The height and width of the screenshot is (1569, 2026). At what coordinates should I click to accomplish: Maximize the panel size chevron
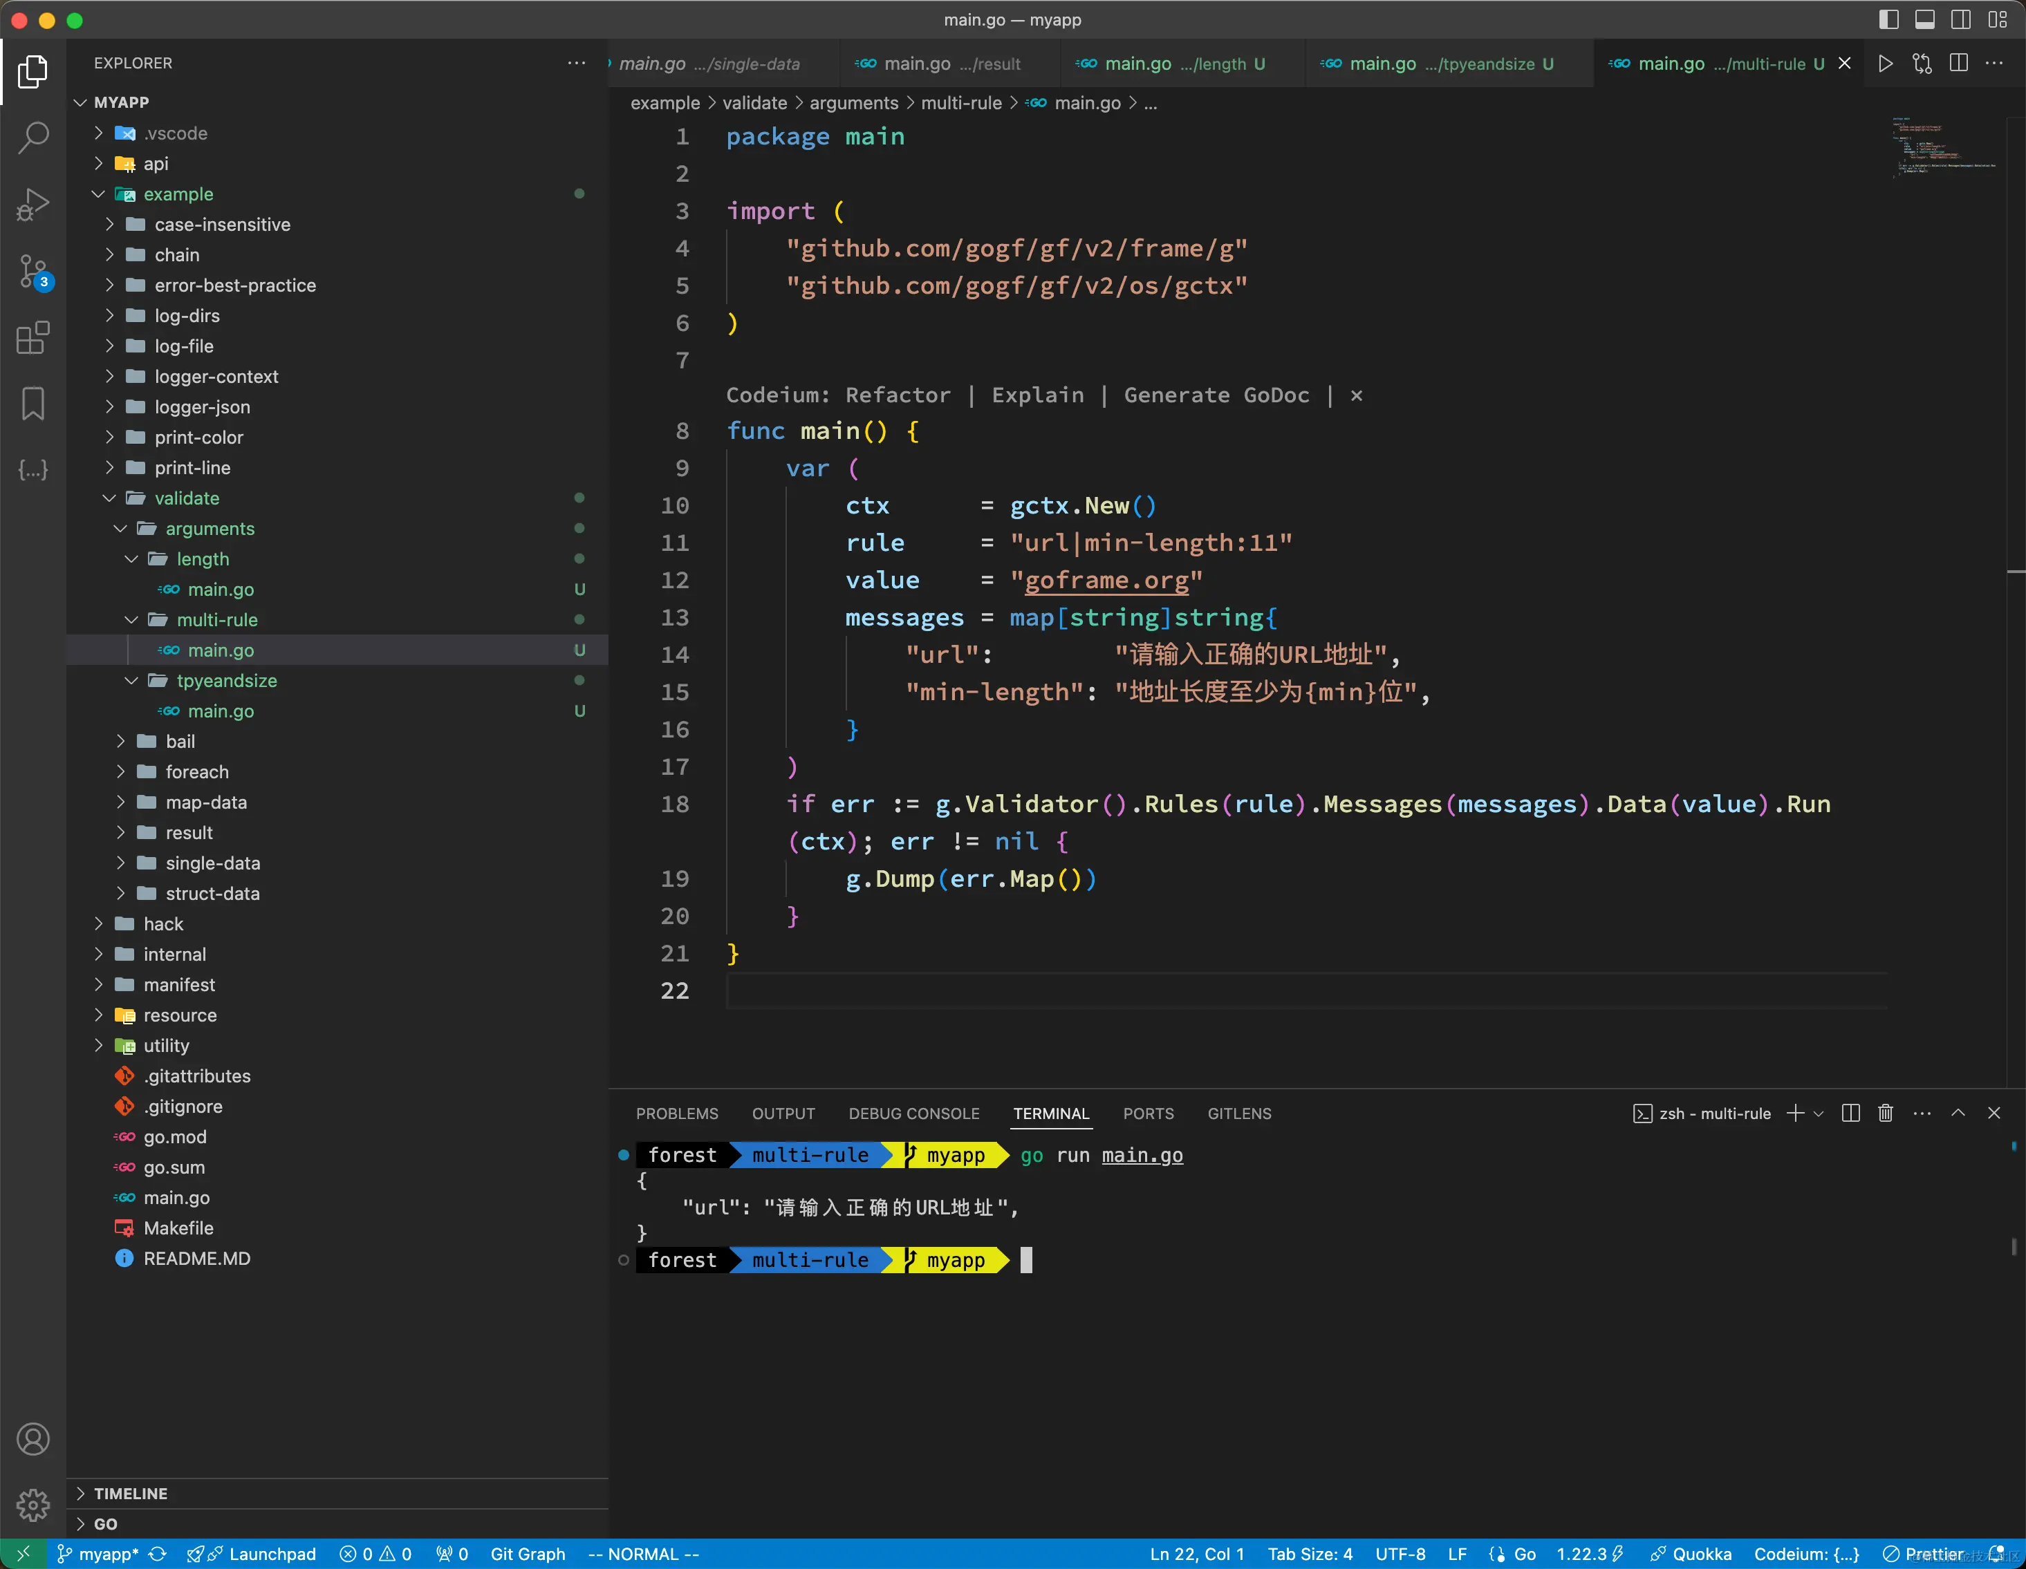[1958, 1113]
